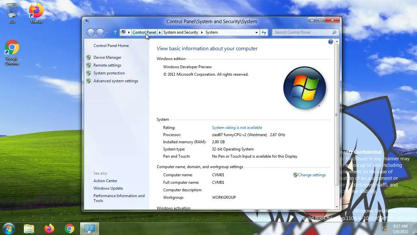This screenshot has width=417, height=235.
Task: Open Control Panel Home link
Action: (111, 46)
